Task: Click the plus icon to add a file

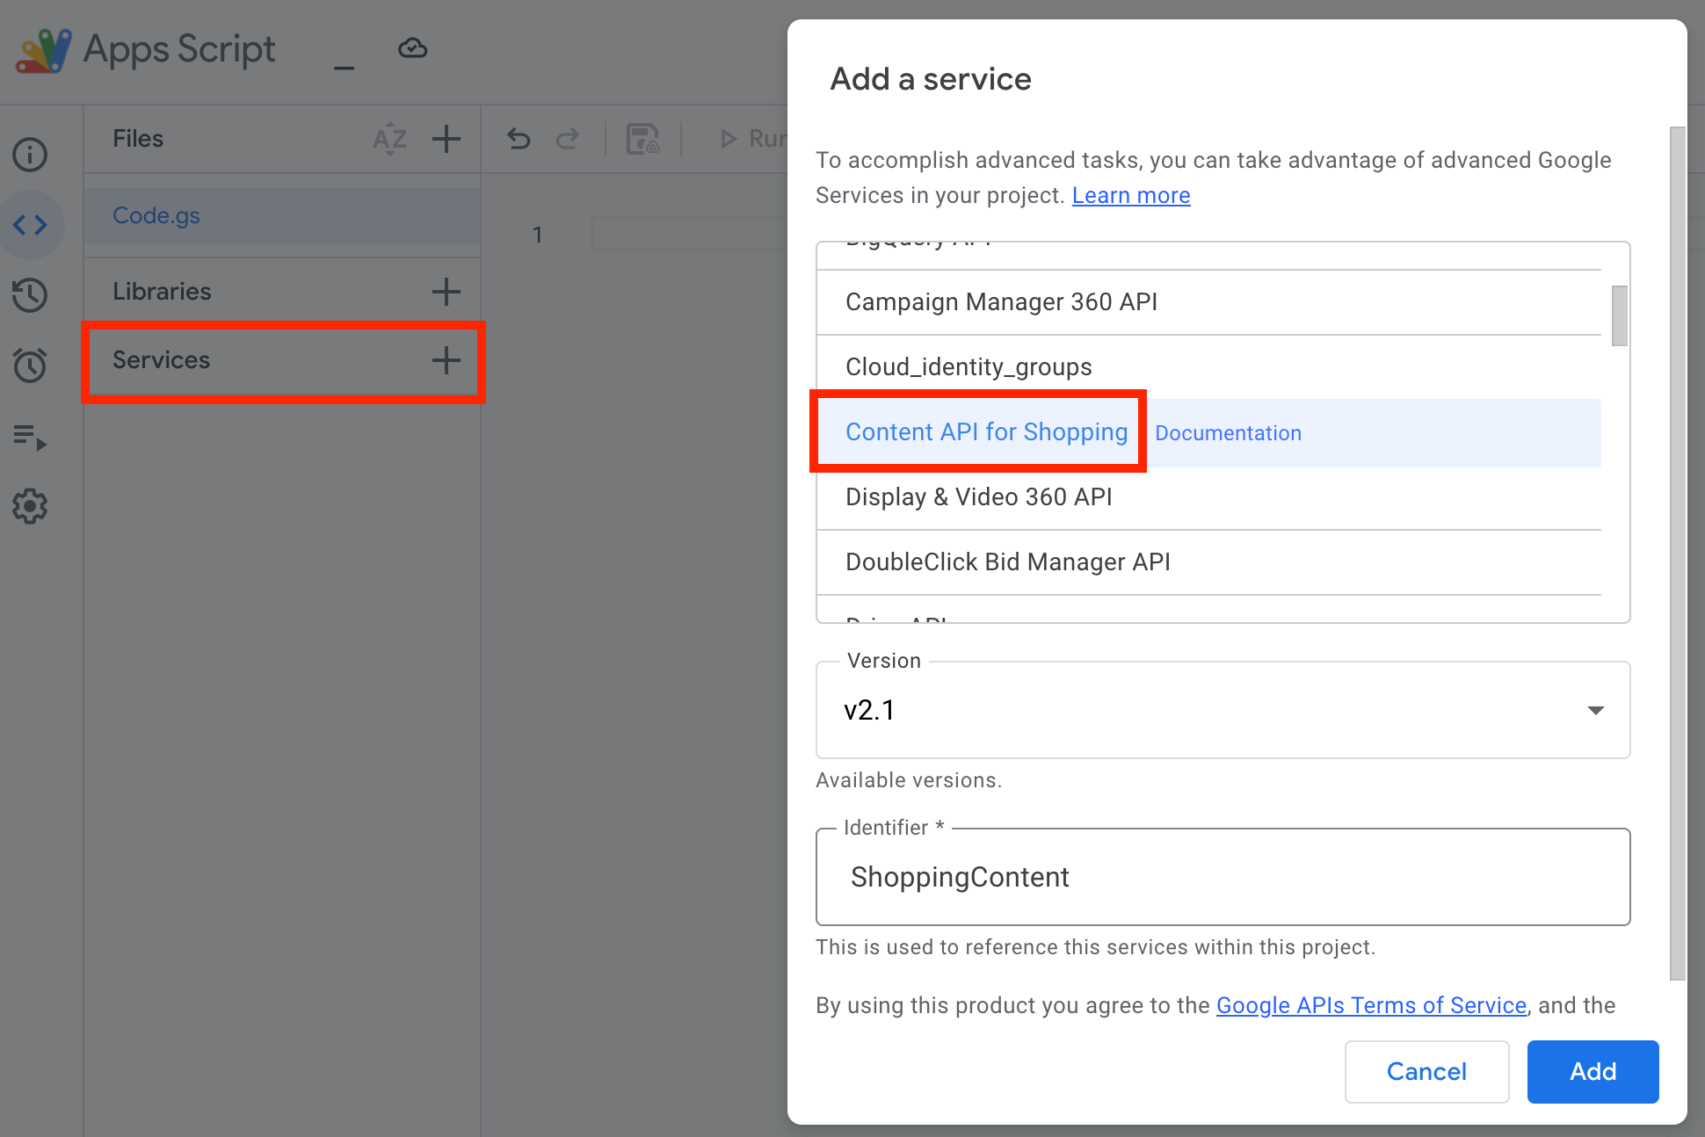Action: 446,139
